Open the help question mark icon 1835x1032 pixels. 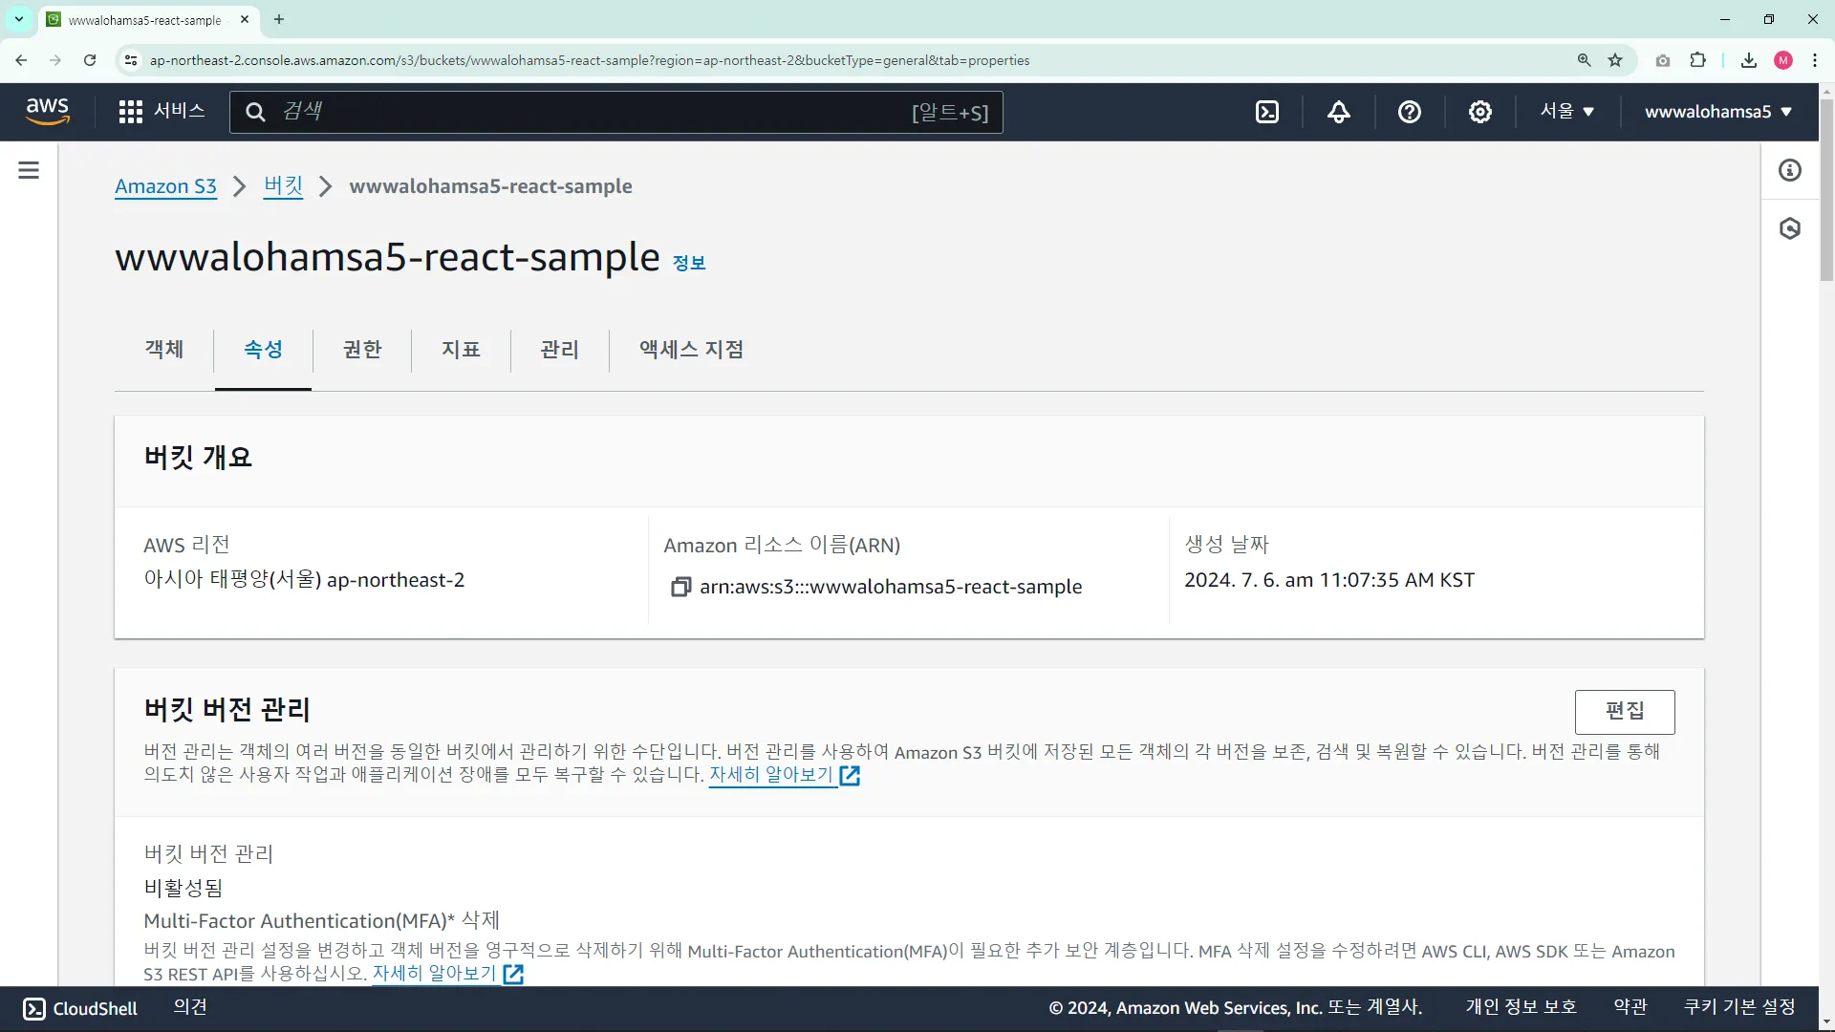[1409, 112]
